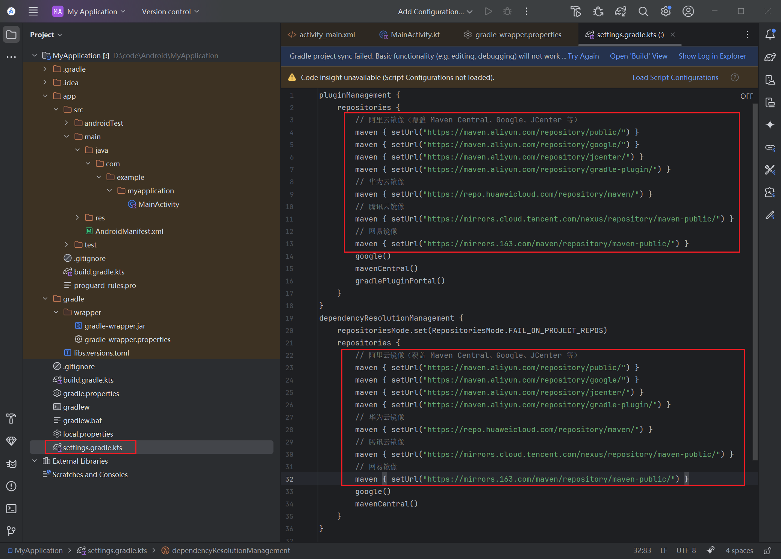This screenshot has width=781, height=559.
Task: Collapse the app folder in project tree
Action: coord(45,96)
